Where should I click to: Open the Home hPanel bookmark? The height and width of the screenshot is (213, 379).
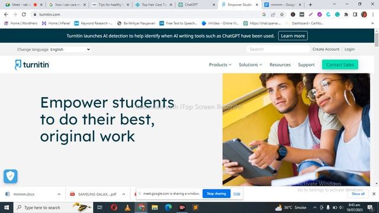tap(56, 24)
